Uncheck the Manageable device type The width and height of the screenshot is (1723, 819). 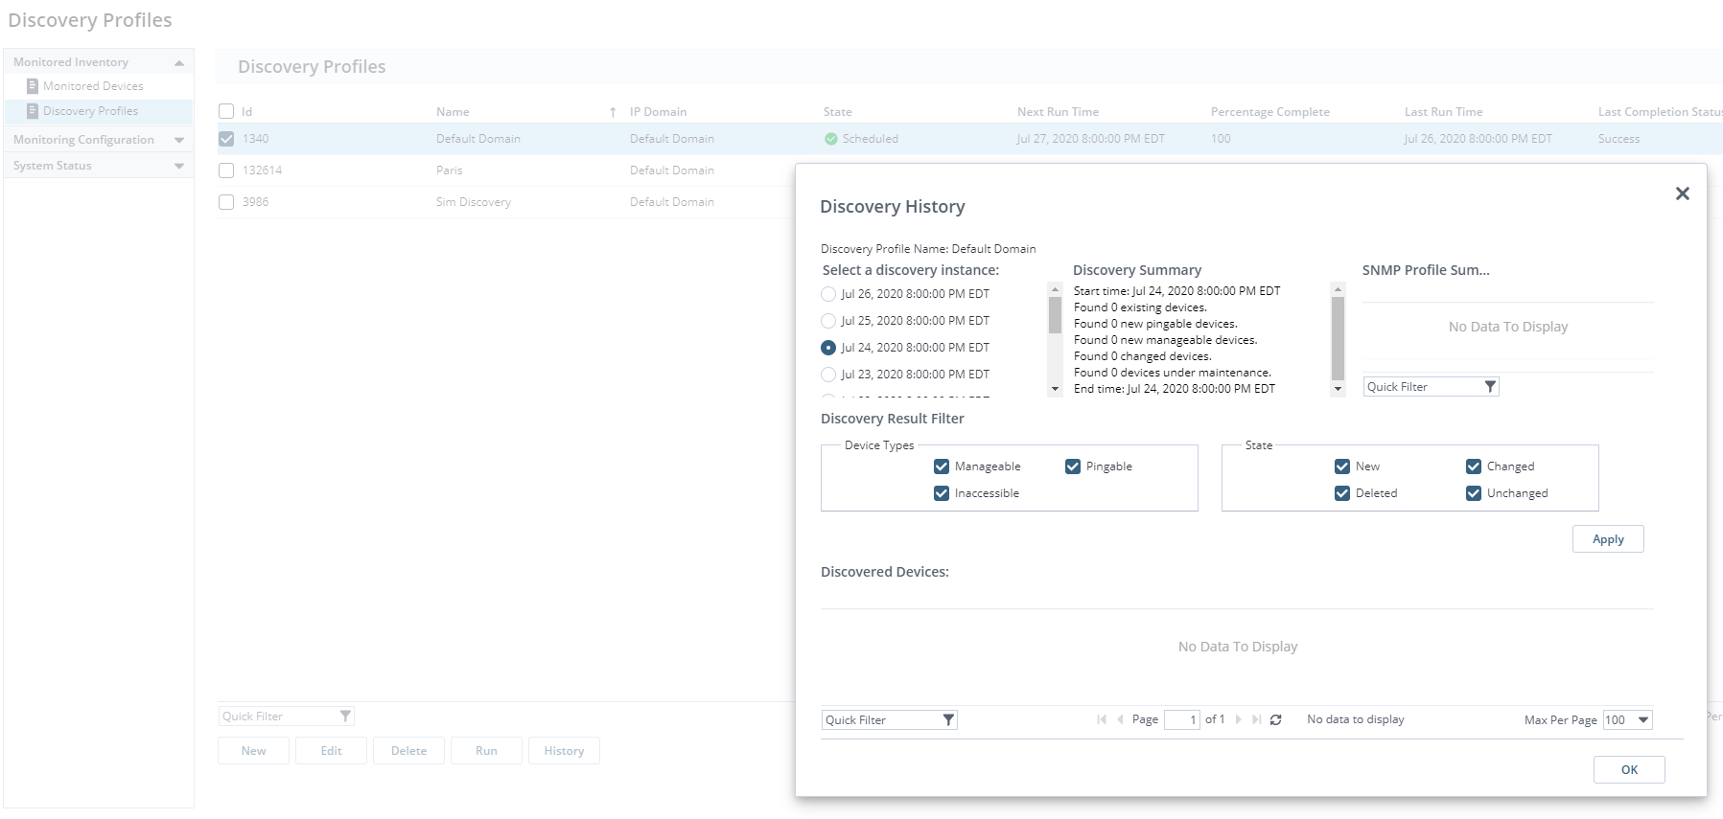point(942,466)
